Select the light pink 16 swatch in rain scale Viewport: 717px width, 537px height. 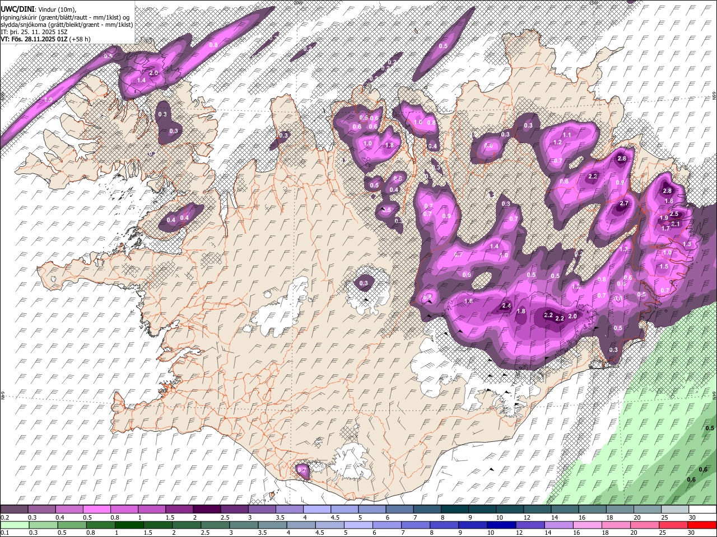pos(587,525)
